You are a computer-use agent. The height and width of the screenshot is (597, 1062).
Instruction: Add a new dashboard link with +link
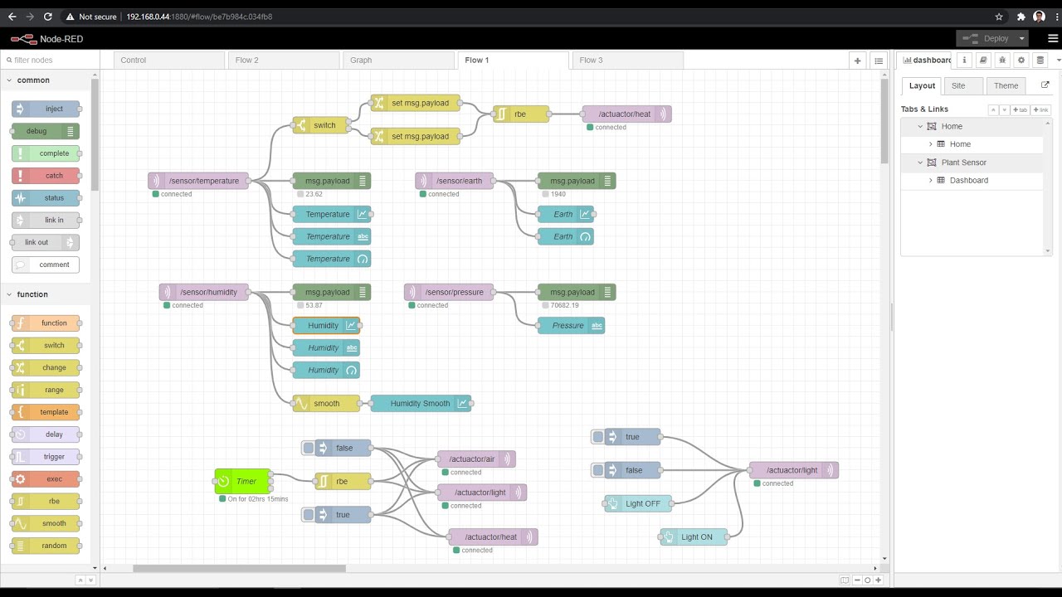(1040, 109)
